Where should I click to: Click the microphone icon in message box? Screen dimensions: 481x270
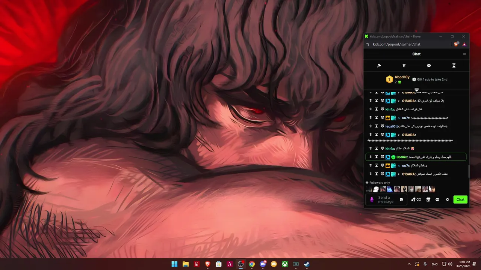(372, 199)
